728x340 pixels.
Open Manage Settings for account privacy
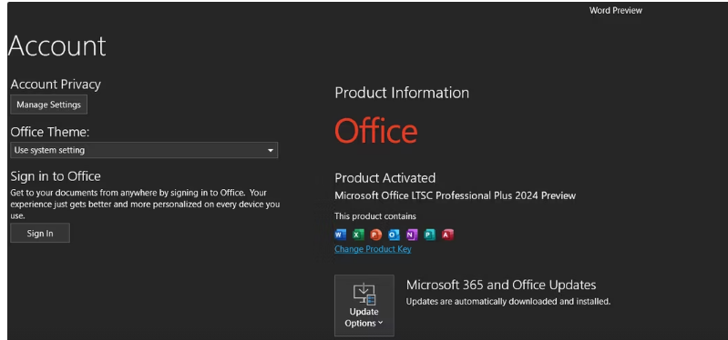49,105
